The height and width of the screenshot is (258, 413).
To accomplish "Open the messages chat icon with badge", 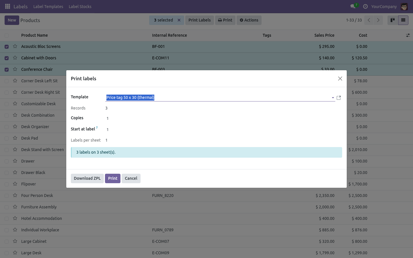I will coord(354,6).
